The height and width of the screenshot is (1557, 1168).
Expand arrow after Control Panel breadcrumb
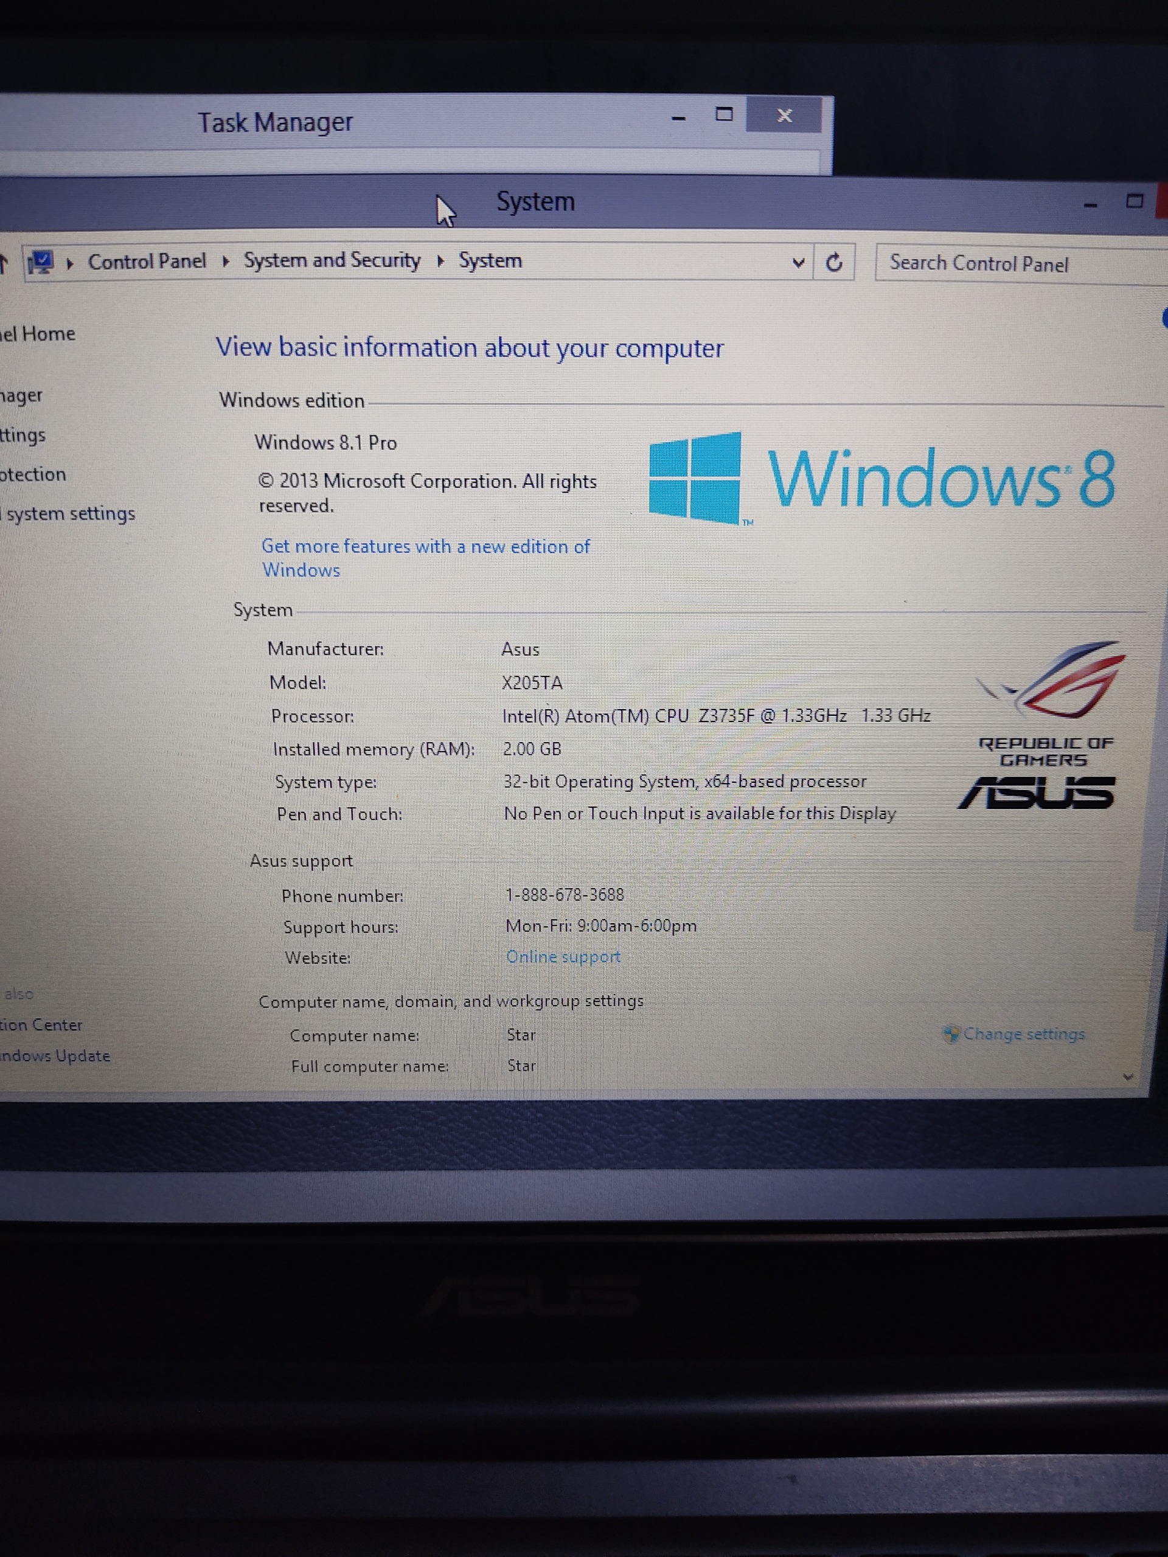[x=226, y=262]
